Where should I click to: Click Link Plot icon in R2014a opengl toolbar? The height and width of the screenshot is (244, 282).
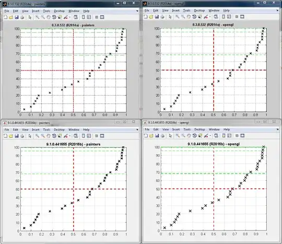[216, 17]
